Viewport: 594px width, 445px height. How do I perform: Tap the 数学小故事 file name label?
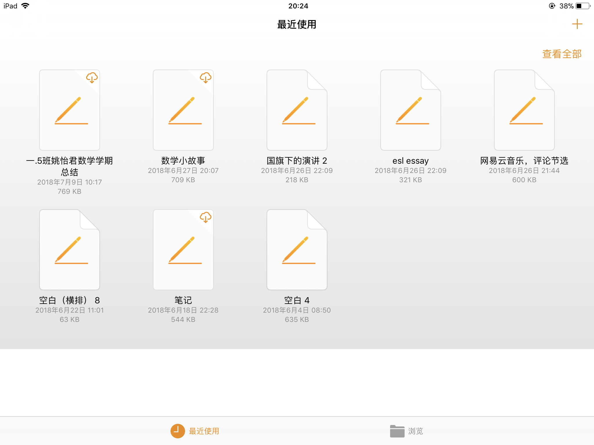[183, 161]
